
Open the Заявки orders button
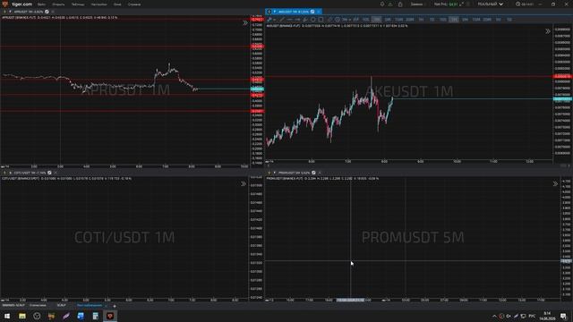pos(416,4)
